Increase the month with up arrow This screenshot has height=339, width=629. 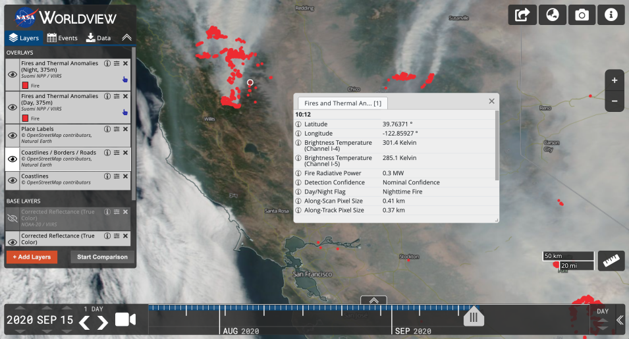click(x=47, y=308)
